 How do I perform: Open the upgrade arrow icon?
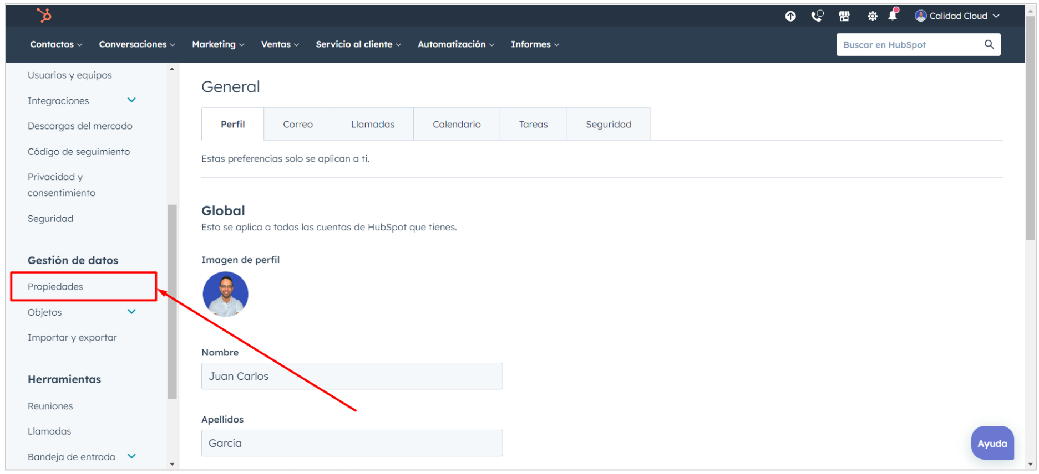pos(790,16)
